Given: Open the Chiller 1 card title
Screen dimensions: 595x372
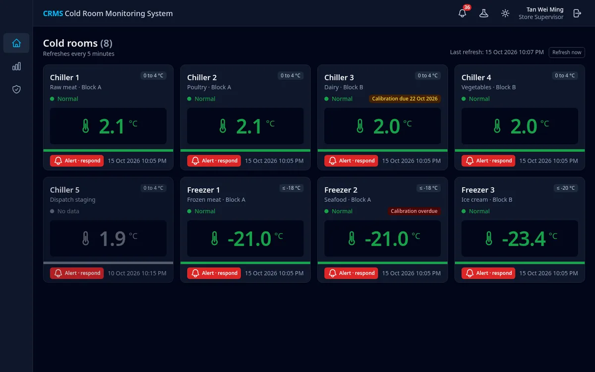Looking at the screenshot, I should (x=64, y=77).
